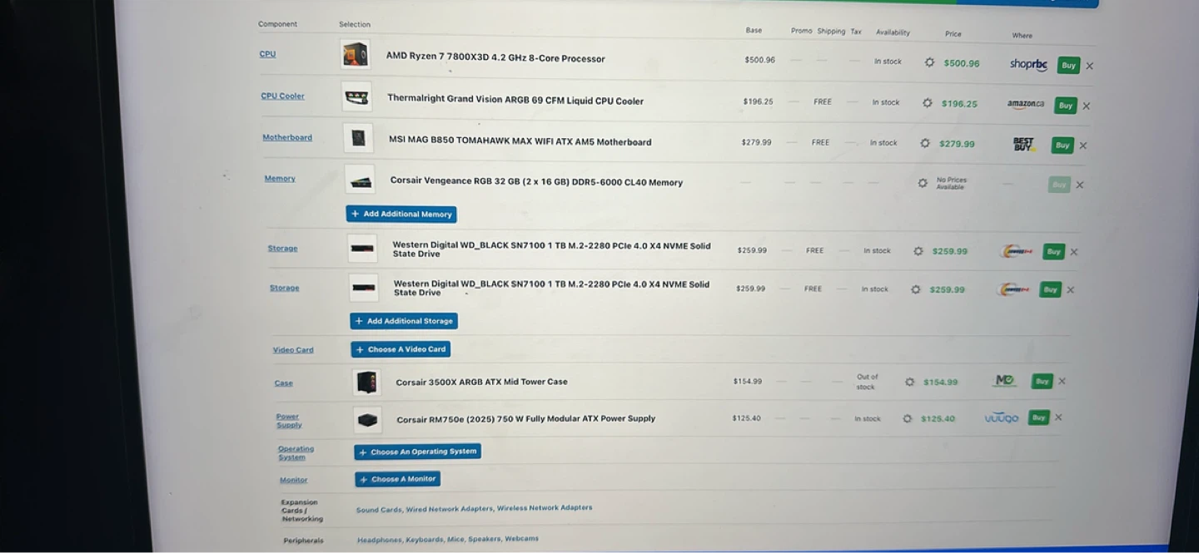Open Thermalright Grand Vision ARGB product name
Viewport: 1199px width, 553px height.
(x=515, y=100)
